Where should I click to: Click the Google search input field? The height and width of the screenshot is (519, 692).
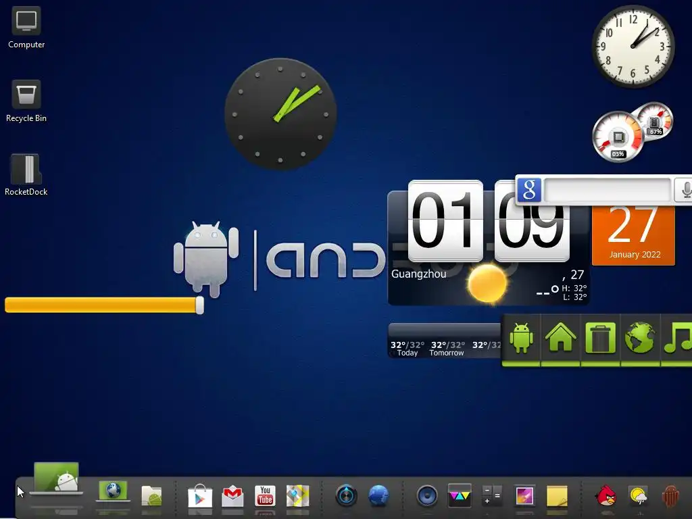click(x=608, y=190)
